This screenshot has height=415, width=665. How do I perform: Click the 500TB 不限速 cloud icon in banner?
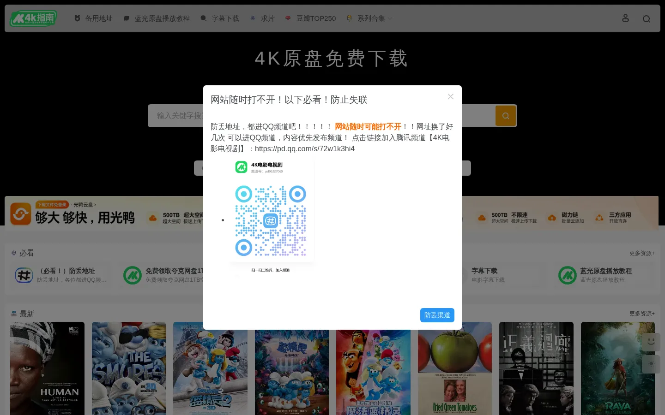pos(482,218)
